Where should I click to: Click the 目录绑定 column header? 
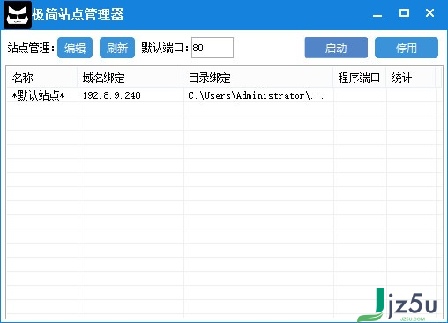(258, 78)
